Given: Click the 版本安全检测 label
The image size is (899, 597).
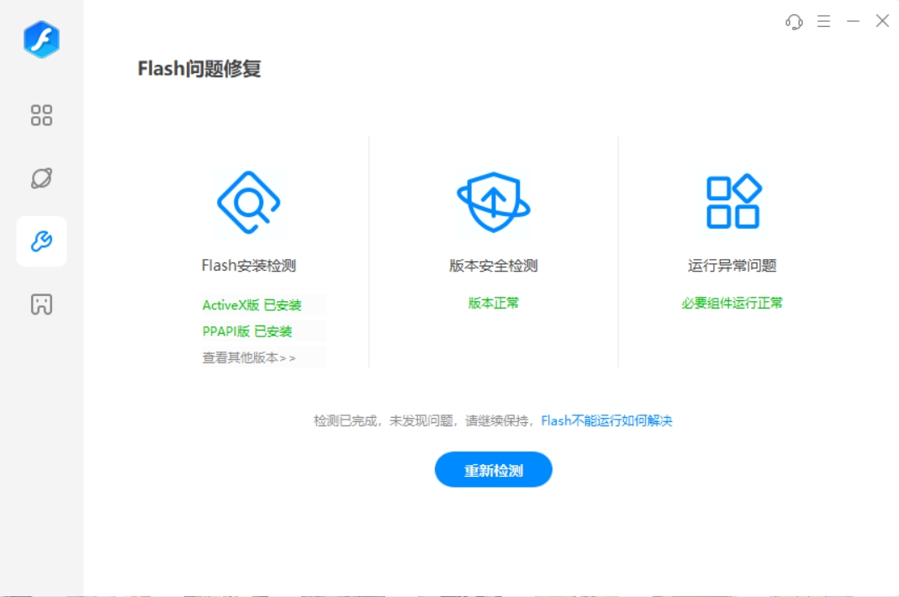Looking at the screenshot, I should click(x=494, y=266).
